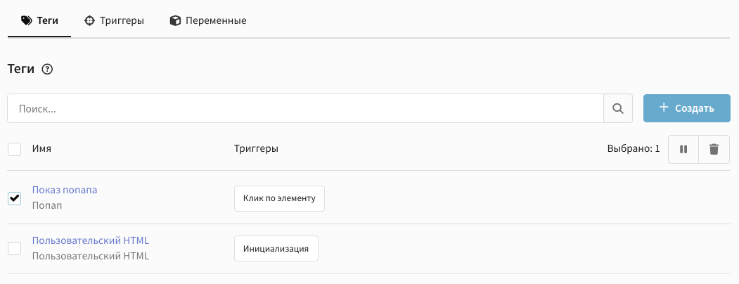Toggle the select-all checkbox in table header
The width and height of the screenshot is (739, 284).
click(x=14, y=149)
